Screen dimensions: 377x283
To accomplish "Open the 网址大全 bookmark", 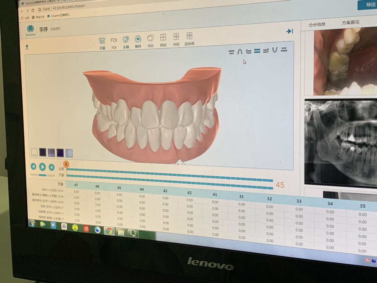I will pyautogui.click(x=38, y=17).
